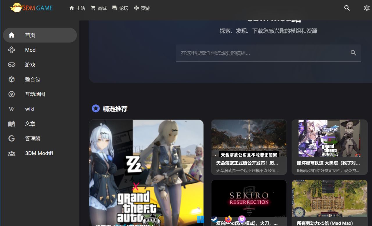
Task: Open 互动地图 interactive map in sidebar
Action: click(x=40, y=94)
